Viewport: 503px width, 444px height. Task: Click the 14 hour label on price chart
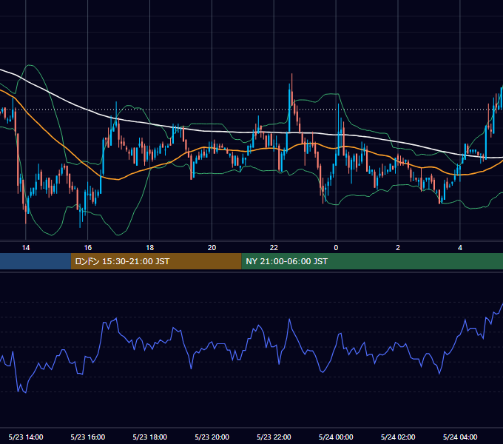[x=26, y=248]
